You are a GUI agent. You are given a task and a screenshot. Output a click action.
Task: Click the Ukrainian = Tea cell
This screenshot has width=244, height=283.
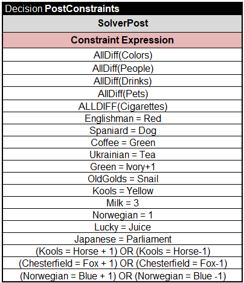click(122, 154)
